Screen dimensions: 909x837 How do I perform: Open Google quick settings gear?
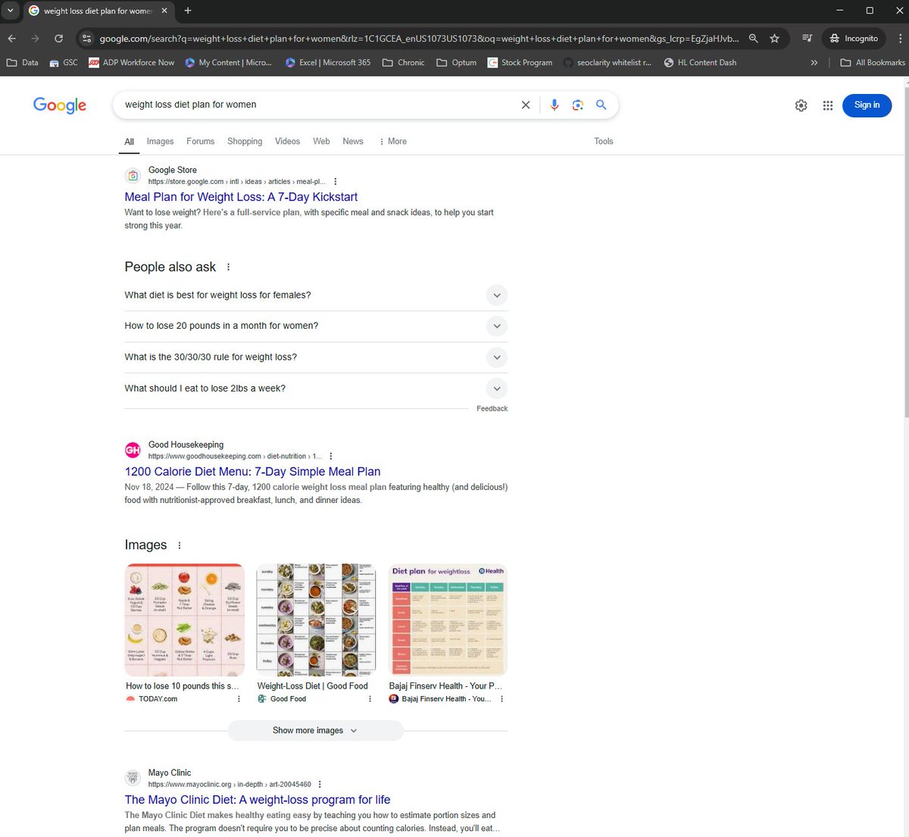(801, 105)
